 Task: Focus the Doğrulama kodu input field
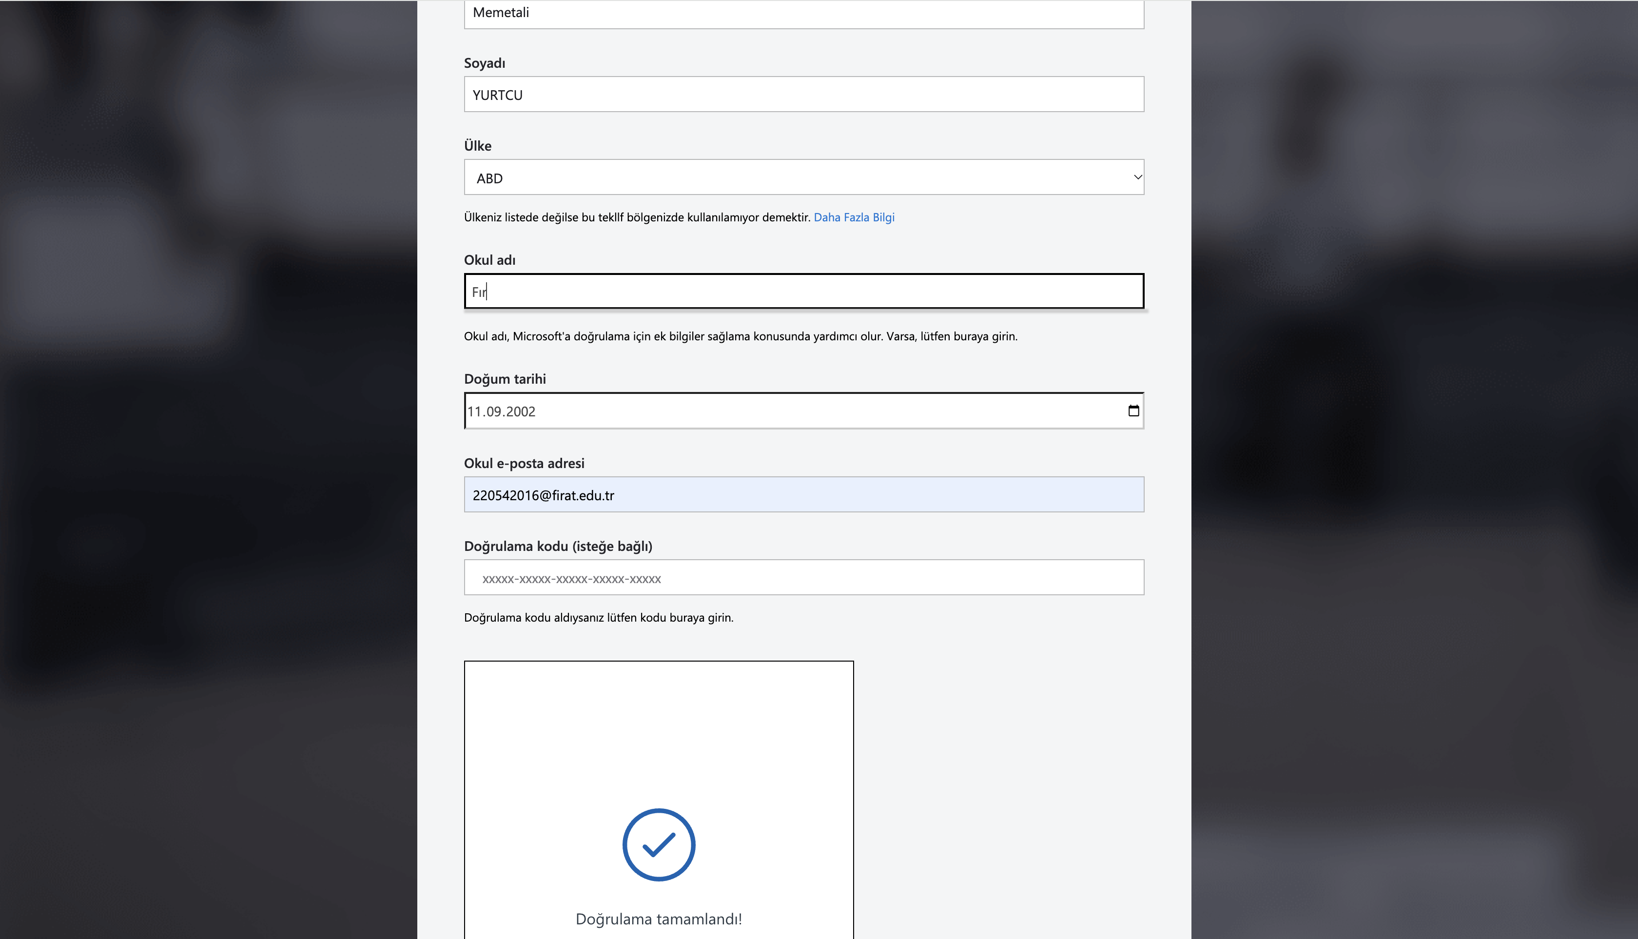(x=803, y=578)
